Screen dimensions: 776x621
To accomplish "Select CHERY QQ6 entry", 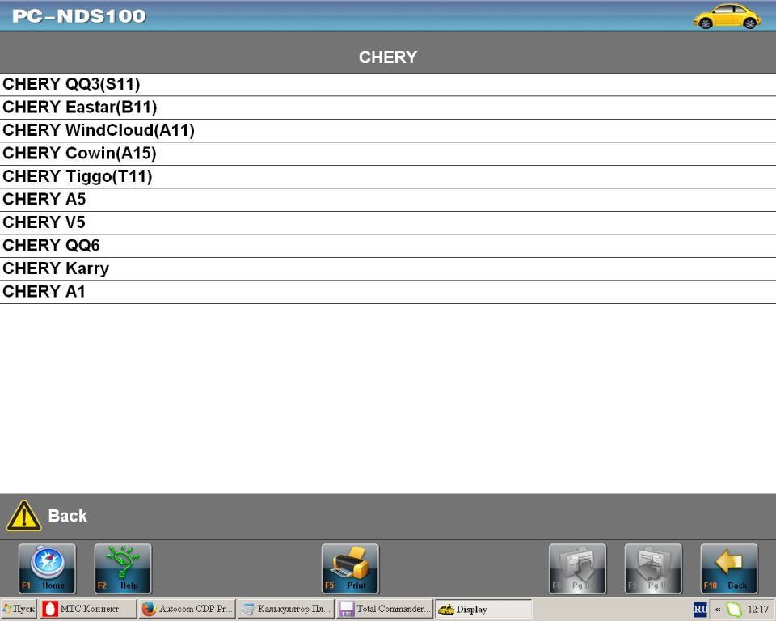I will click(388, 246).
